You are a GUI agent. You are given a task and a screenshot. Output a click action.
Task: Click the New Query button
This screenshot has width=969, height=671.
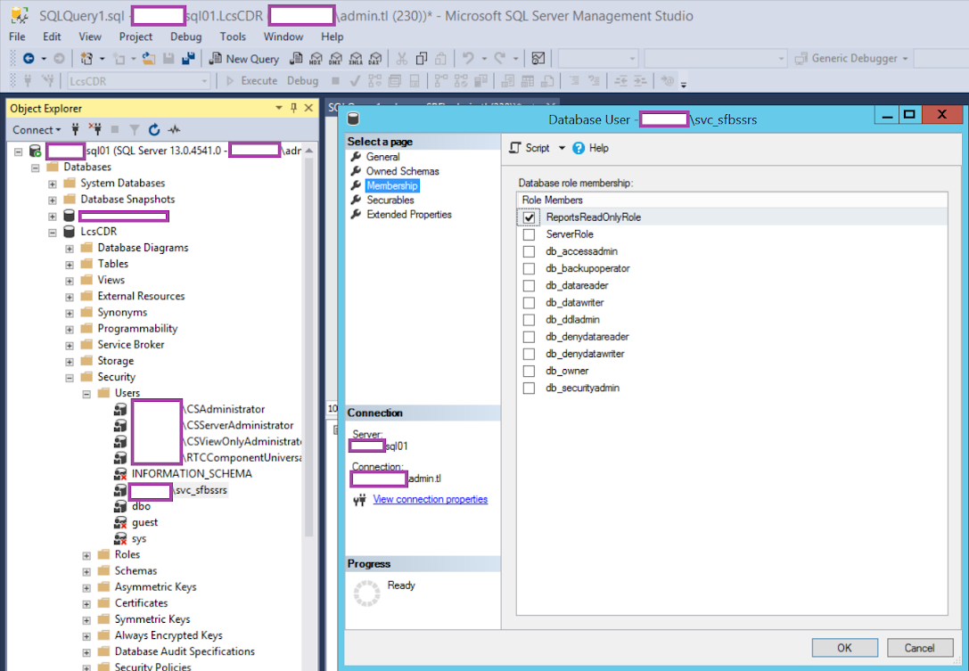point(245,59)
